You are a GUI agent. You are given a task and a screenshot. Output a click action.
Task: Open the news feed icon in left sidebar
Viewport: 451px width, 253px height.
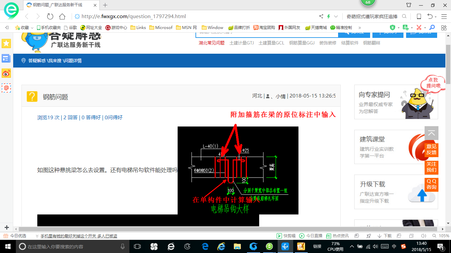6,59
